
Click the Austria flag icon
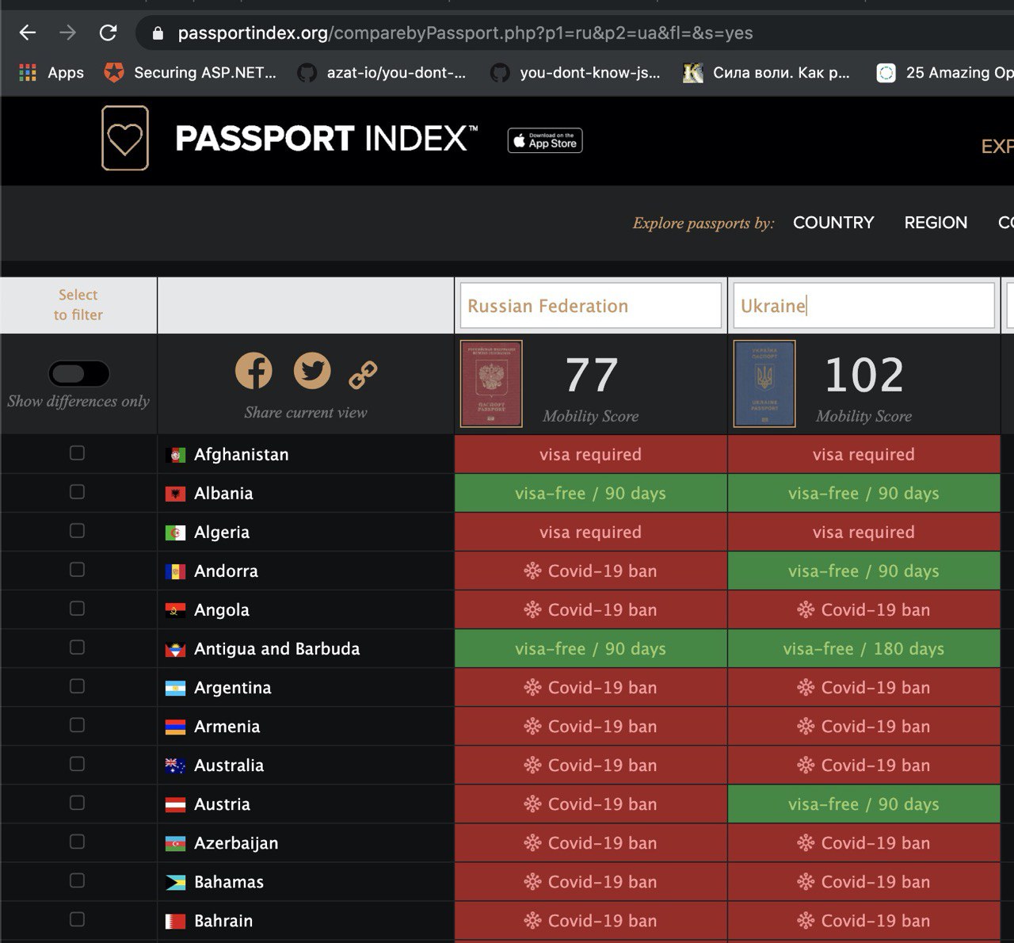coord(175,805)
